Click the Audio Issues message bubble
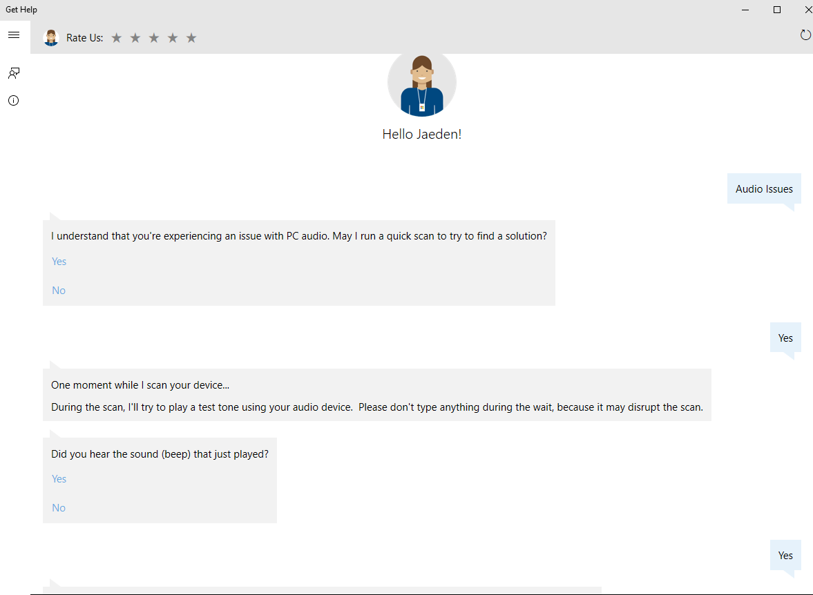The height and width of the screenshot is (595, 813). coord(764,189)
